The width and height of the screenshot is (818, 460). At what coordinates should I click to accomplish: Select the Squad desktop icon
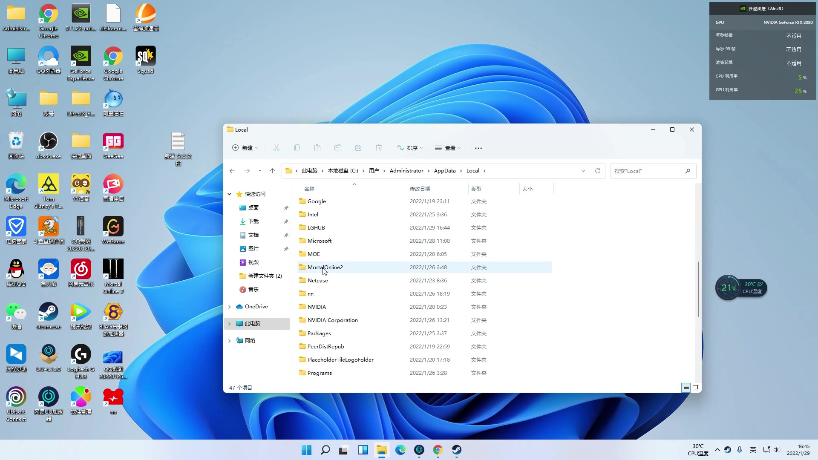pos(145,60)
